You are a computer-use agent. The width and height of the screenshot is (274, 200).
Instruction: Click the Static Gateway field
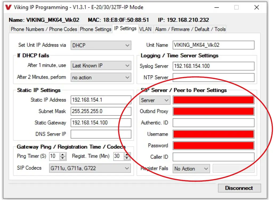(x=101, y=123)
